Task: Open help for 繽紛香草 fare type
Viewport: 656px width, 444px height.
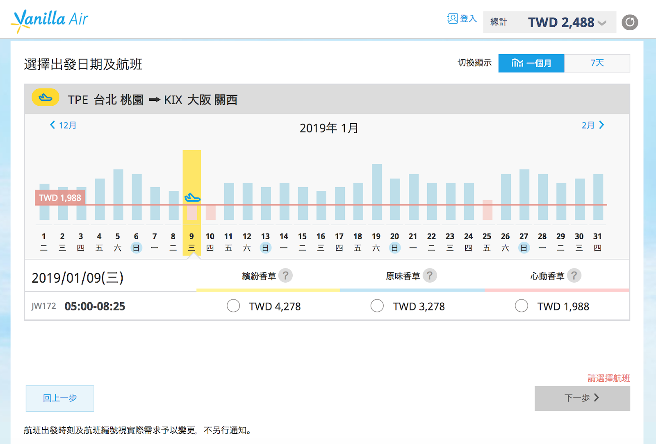Action: (x=286, y=276)
